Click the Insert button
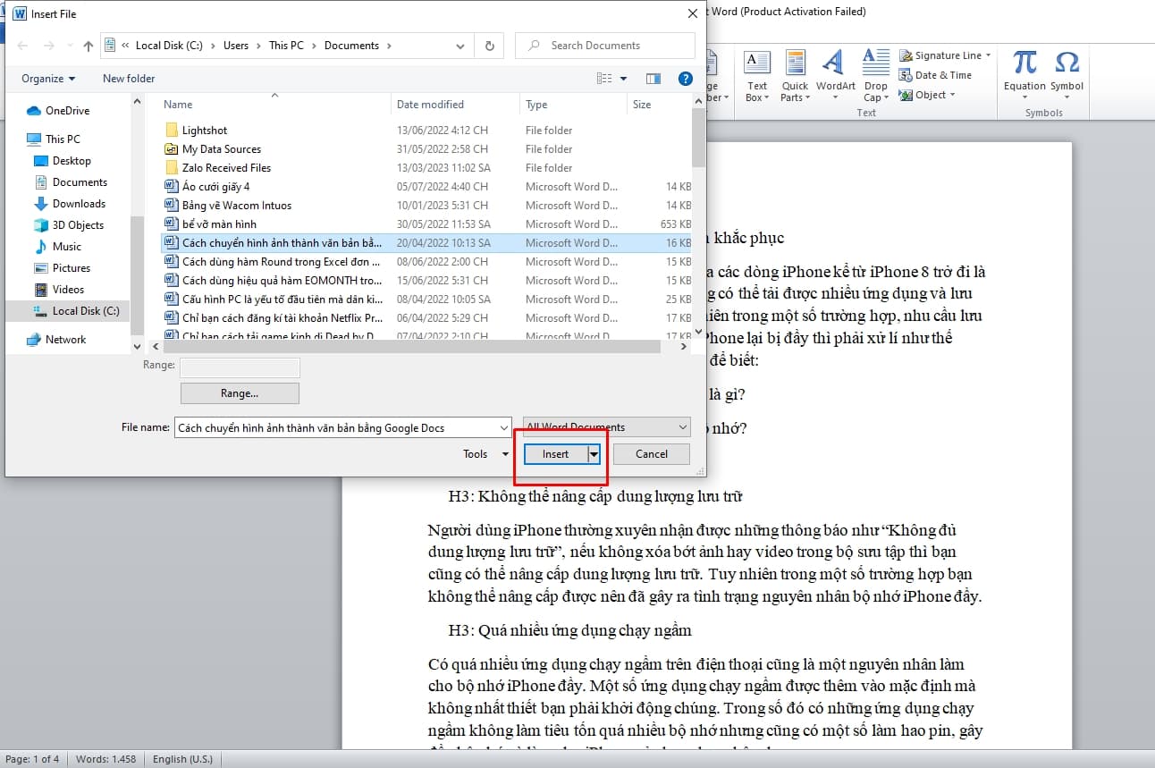1155x768 pixels. 555,454
